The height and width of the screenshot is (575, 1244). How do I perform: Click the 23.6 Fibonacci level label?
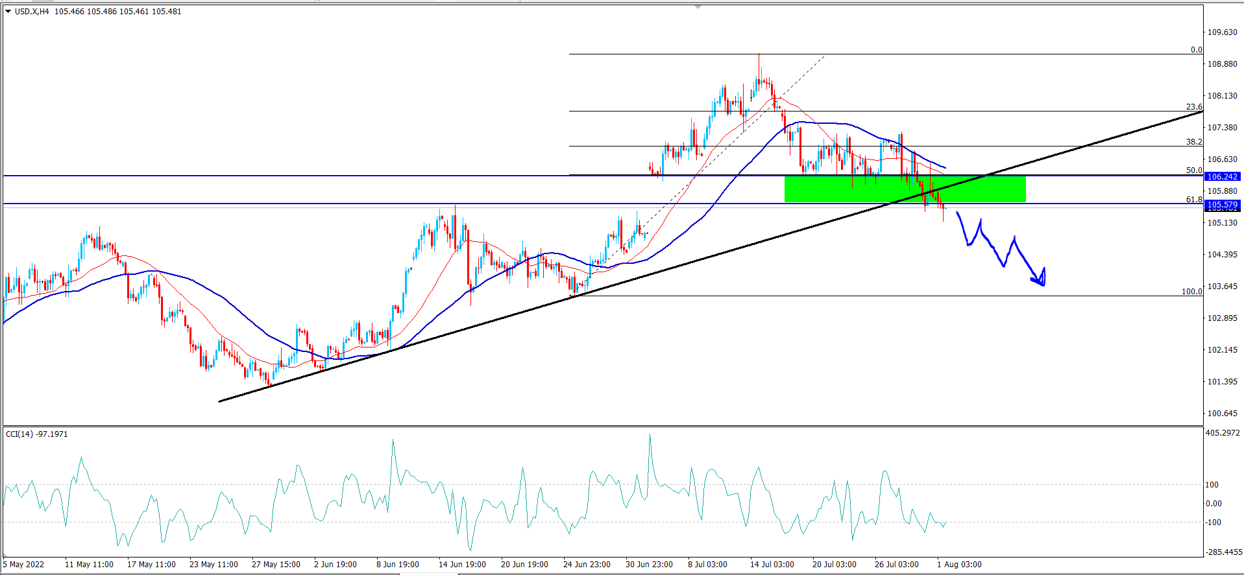pos(1193,107)
